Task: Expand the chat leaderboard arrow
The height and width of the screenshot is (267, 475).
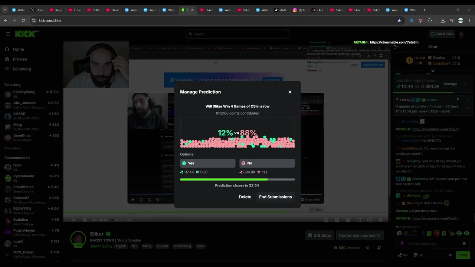Action: click(x=433, y=70)
